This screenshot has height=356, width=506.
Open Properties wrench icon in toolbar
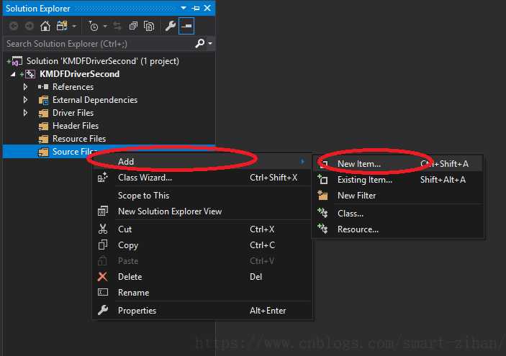170,26
